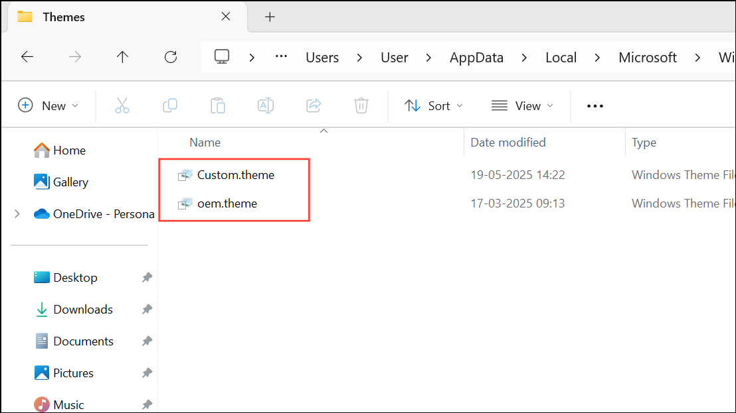The width and height of the screenshot is (736, 413).
Task: Navigate to Users in breadcrumb
Action: coord(322,58)
